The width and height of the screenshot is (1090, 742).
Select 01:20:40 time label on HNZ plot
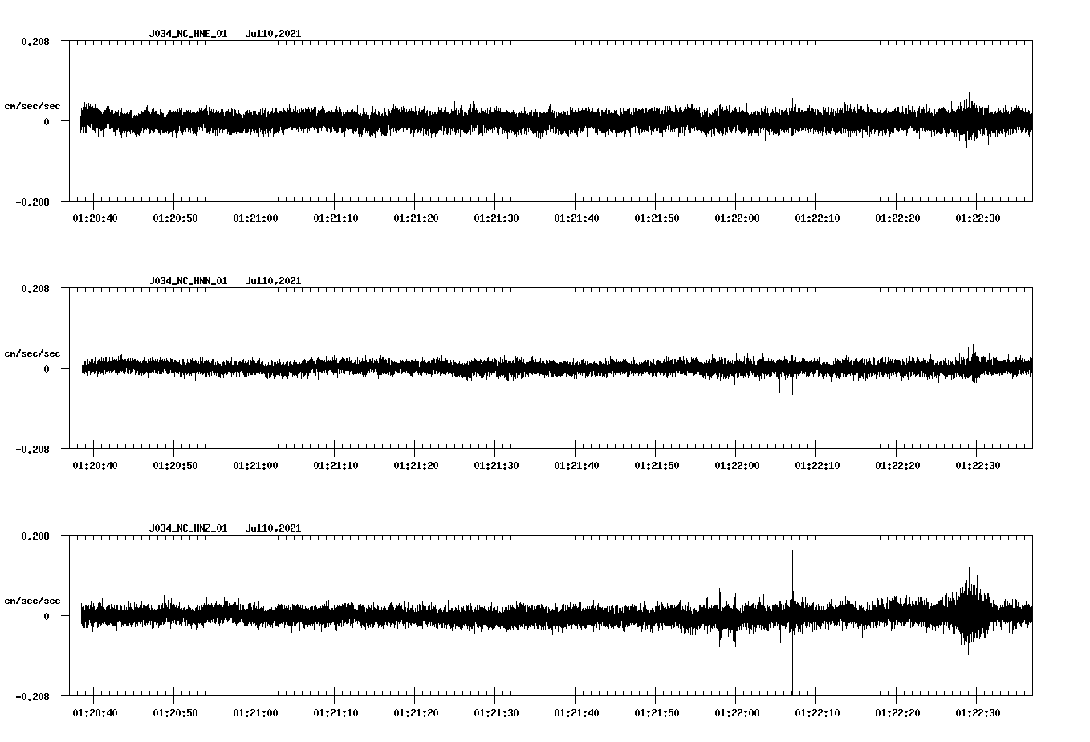pos(95,713)
